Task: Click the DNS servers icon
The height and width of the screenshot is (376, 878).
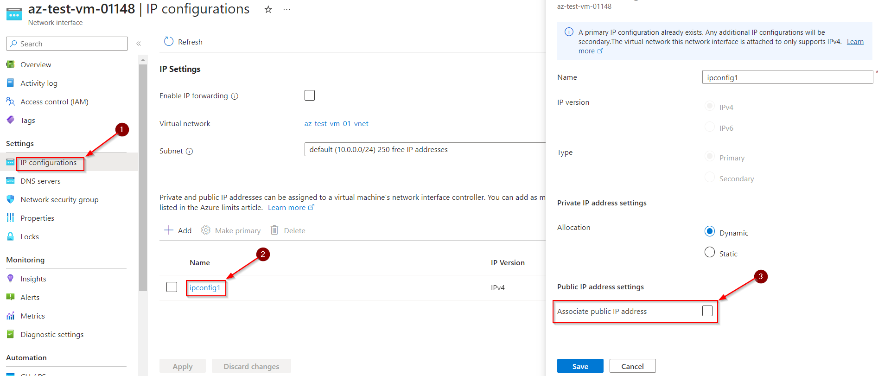Action: (10, 181)
